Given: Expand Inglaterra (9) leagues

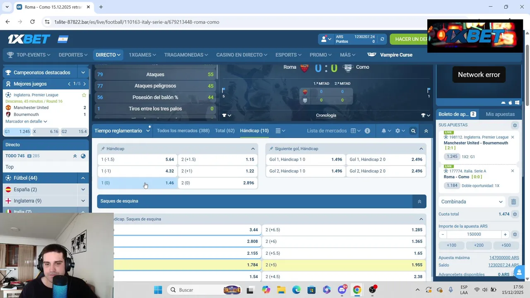Looking at the screenshot, I should pyautogui.click(x=83, y=201).
